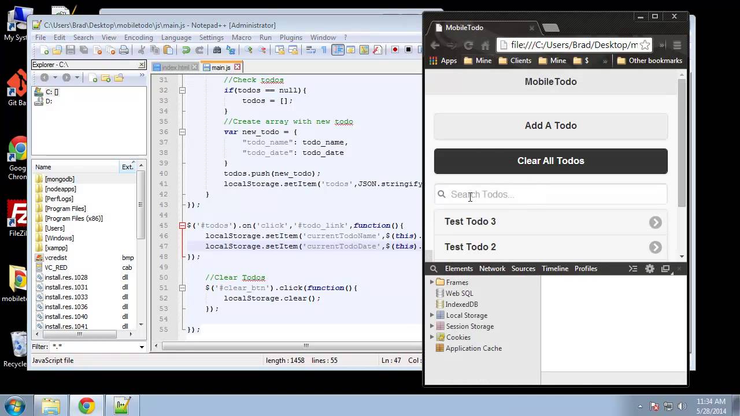Close the main.js tab with its red X

237,68
